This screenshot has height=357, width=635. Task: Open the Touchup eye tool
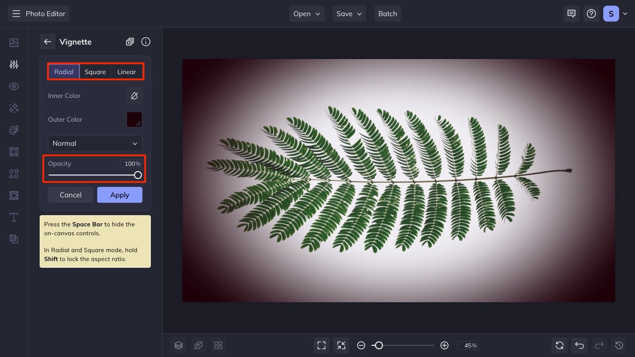point(13,86)
